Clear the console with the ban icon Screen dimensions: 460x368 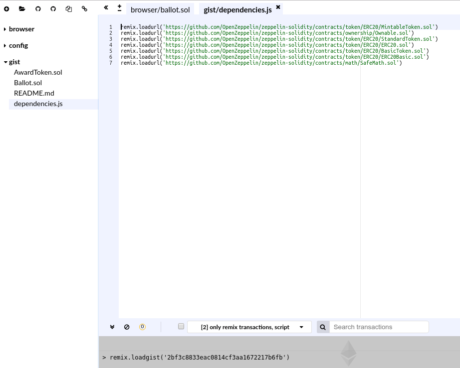click(x=127, y=327)
